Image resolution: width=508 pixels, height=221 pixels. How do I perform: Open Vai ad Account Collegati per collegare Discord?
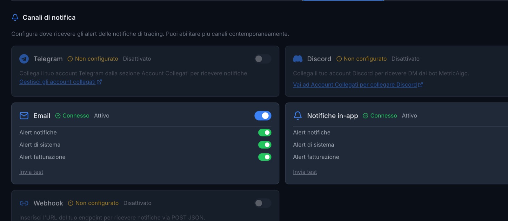(355, 85)
